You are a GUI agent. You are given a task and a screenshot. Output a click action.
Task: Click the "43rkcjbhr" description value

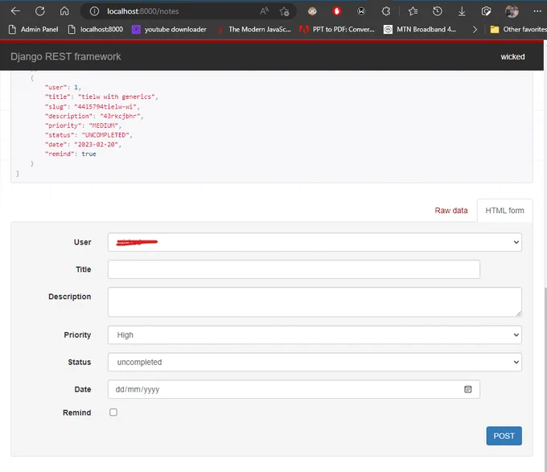121,116
